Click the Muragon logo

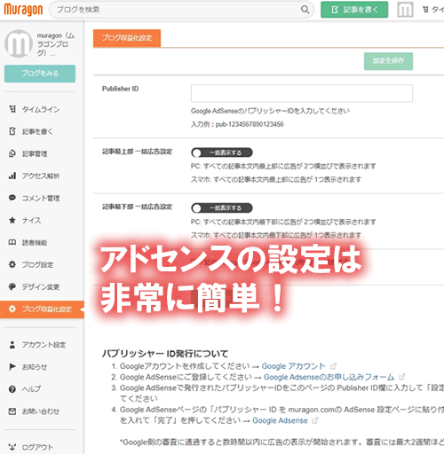coord(23,10)
